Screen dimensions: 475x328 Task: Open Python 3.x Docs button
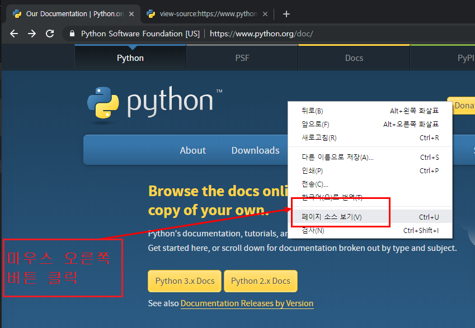(185, 281)
